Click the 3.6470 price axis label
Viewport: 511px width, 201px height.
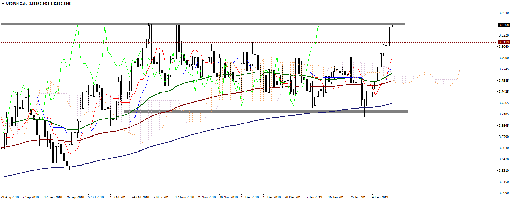click(504, 159)
